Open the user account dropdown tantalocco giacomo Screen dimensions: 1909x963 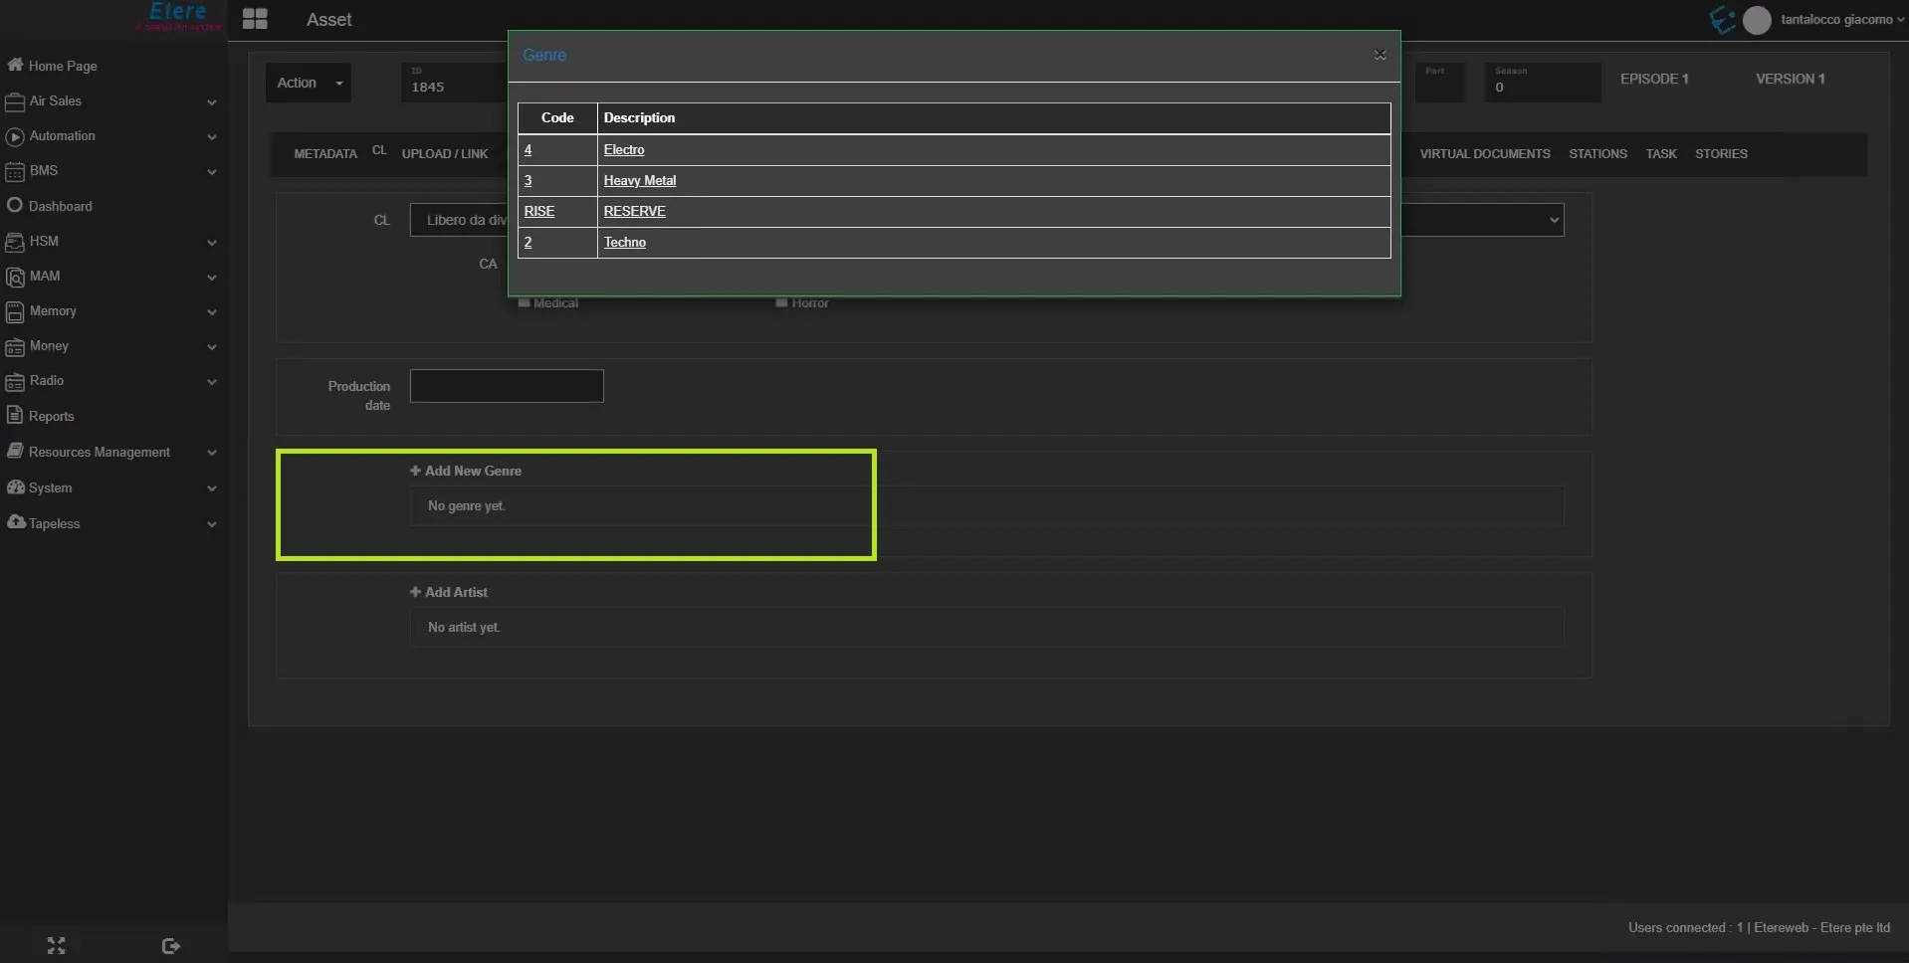point(1836,19)
